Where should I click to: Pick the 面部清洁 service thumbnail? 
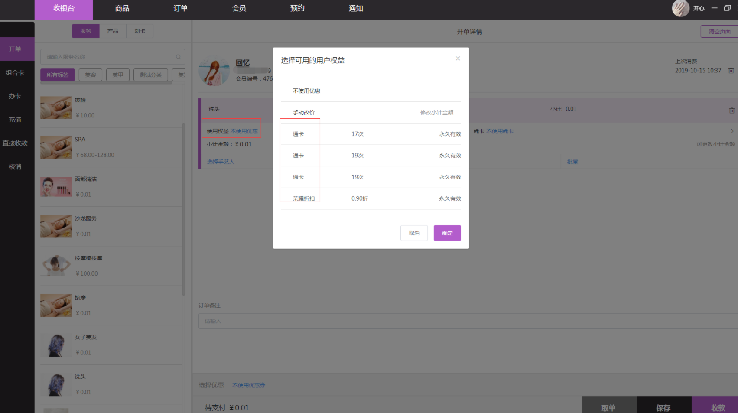click(x=56, y=186)
